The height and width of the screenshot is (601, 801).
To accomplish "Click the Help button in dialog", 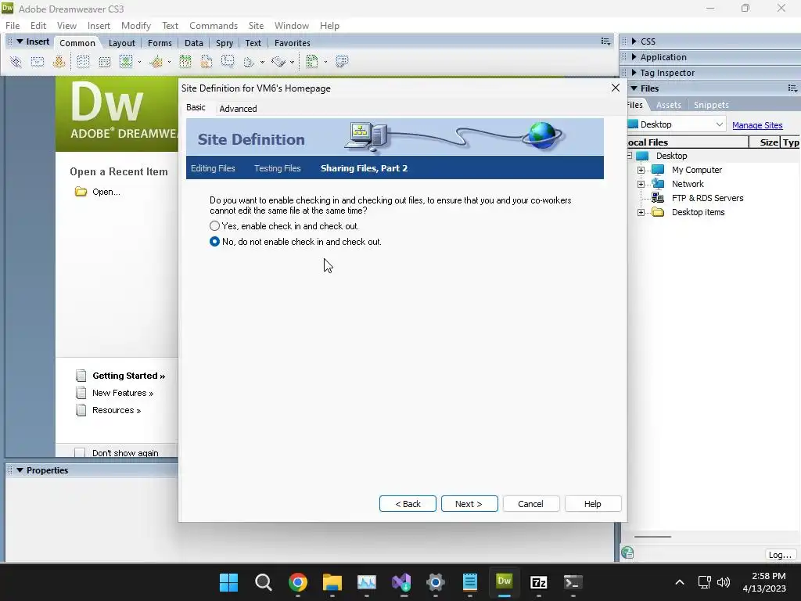I will (x=593, y=503).
